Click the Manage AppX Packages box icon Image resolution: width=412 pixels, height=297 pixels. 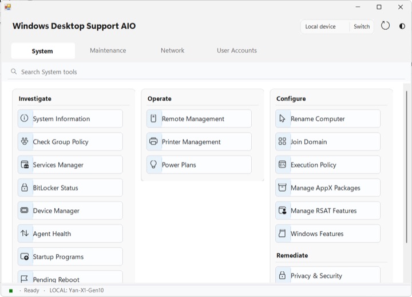tap(282, 187)
